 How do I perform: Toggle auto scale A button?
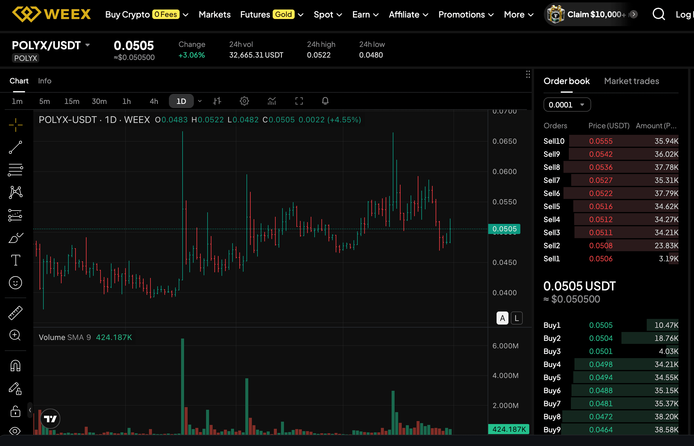[503, 318]
